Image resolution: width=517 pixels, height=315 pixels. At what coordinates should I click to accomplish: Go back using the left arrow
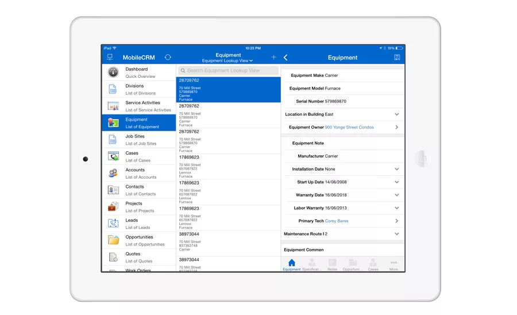pos(285,57)
